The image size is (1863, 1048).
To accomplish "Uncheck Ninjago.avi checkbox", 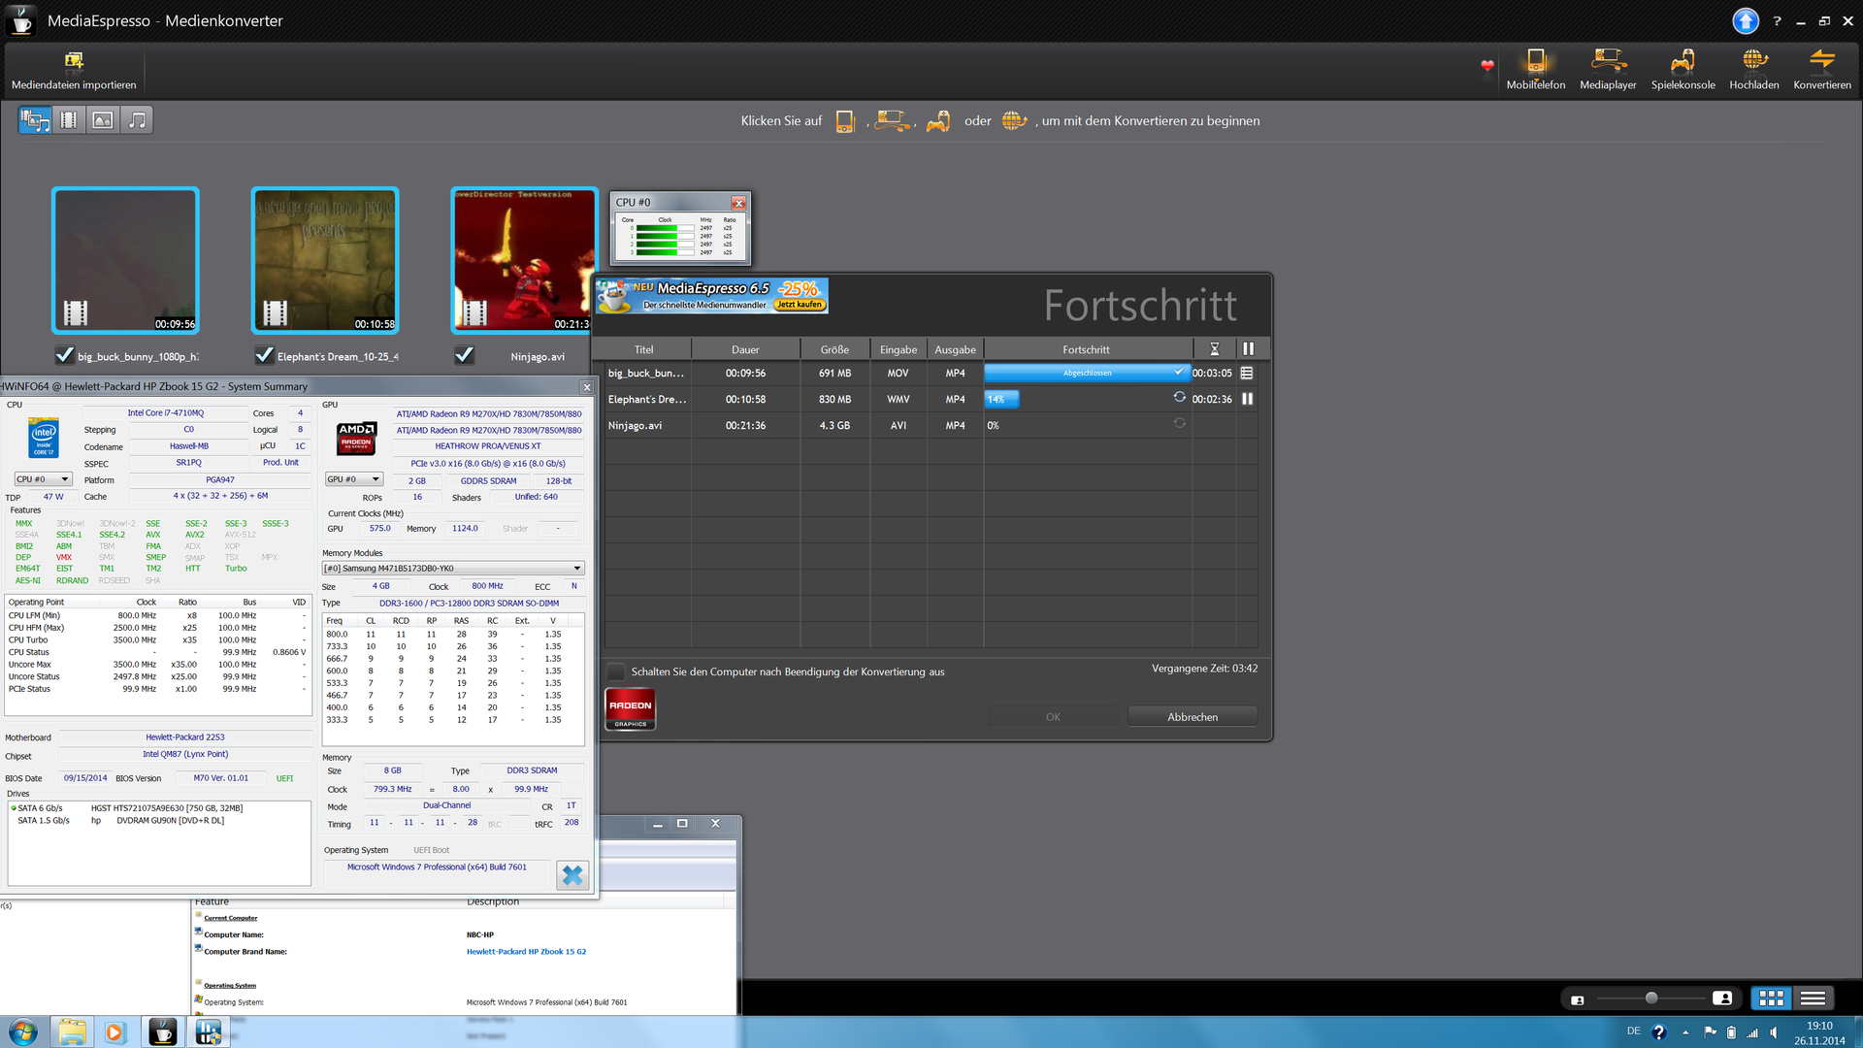I will coord(465,355).
